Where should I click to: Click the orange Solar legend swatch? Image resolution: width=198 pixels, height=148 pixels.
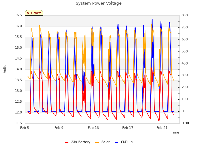(x=97, y=142)
